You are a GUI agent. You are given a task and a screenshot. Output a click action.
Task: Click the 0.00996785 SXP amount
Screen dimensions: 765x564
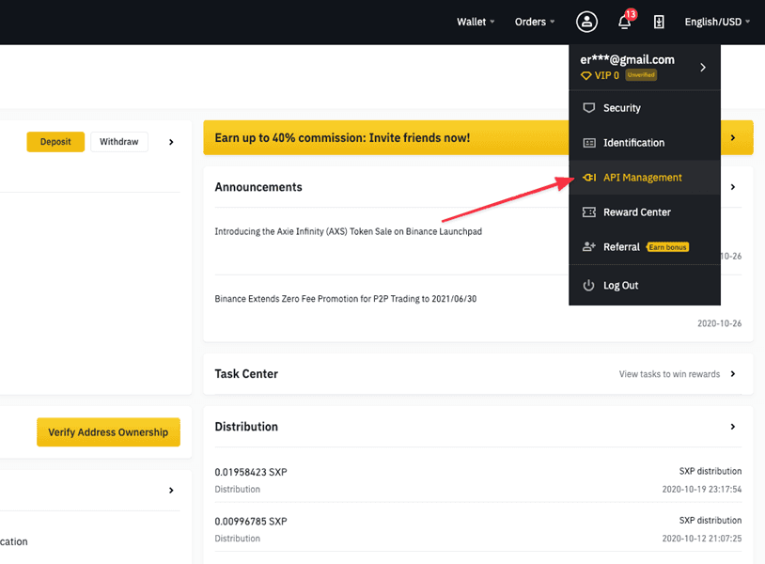tap(251, 522)
